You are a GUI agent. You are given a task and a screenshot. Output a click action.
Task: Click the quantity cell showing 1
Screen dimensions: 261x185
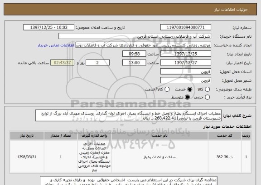coord(61,157)
